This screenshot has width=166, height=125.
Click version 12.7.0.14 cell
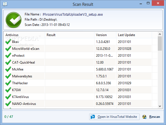tap(102, 90)
